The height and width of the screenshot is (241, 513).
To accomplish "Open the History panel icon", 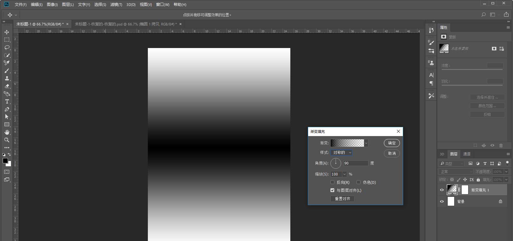I will (x=431, y=30).
